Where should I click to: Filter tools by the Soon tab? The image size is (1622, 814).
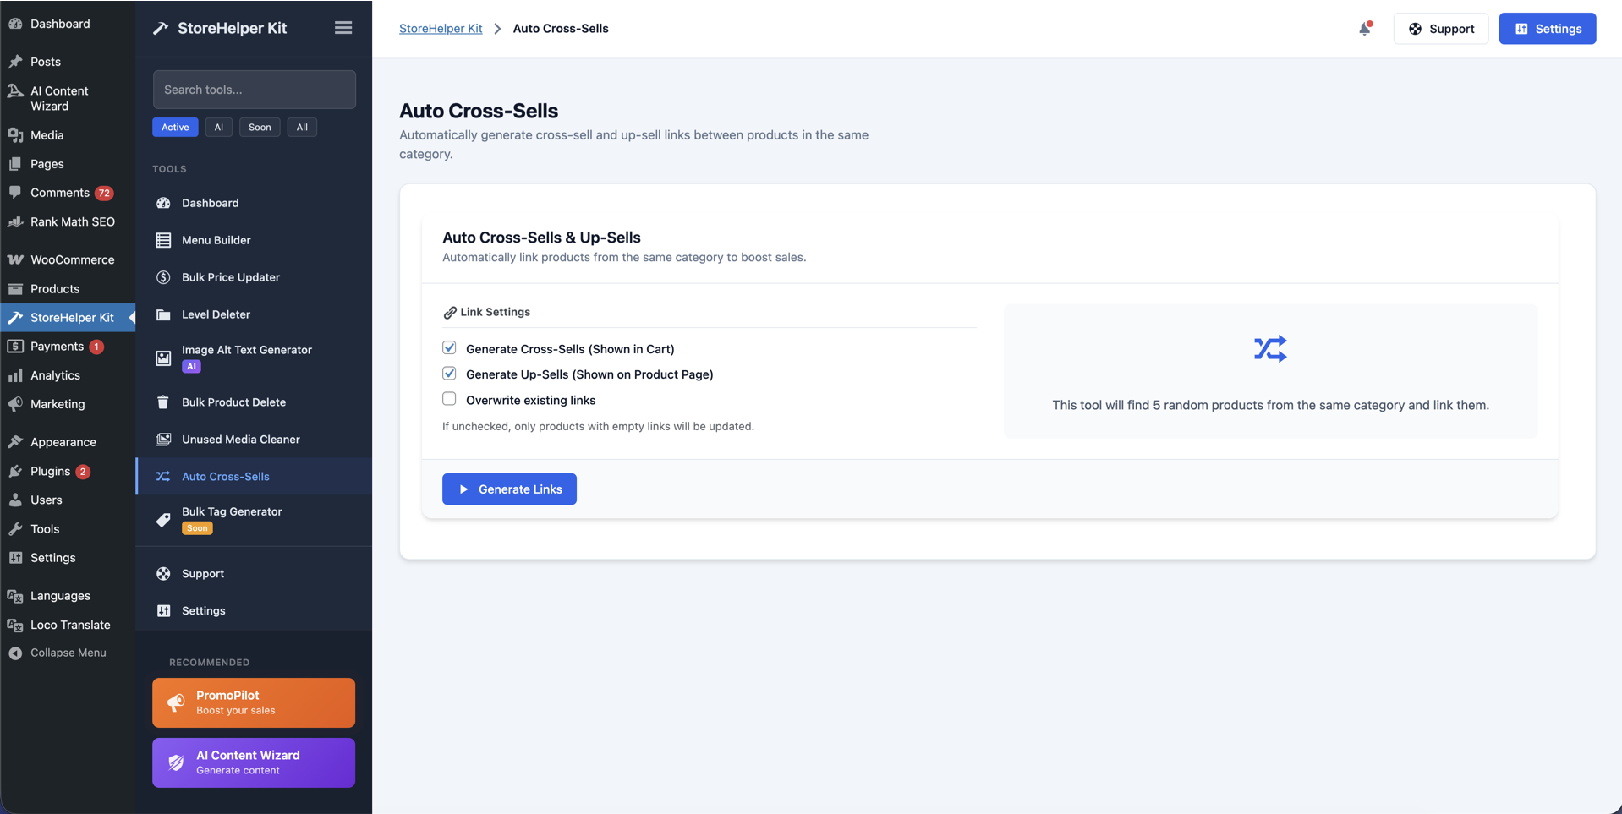tap(260, 127)
